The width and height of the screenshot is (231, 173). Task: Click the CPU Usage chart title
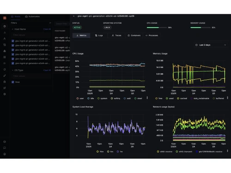click(78, 54)
